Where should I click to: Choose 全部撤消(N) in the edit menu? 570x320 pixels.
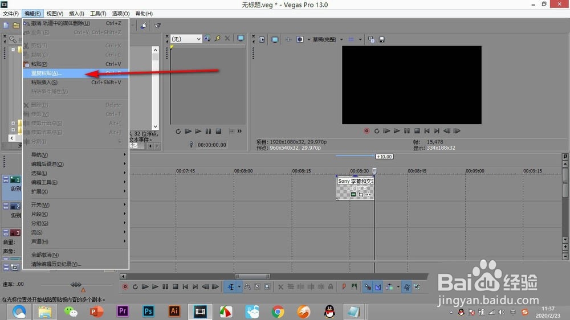point(76,255)
